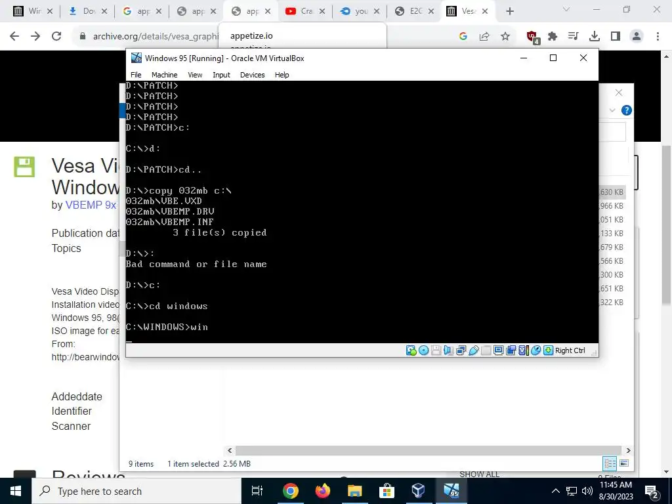This screenshot has width=672, height=504.
Task: Click the SHOW ALL link on archive page
Action: tap(479, 474)
